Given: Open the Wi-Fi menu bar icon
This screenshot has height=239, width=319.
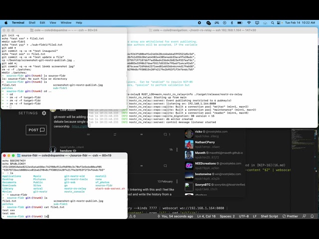Looking at the screenshot, I should pos(249,23).
